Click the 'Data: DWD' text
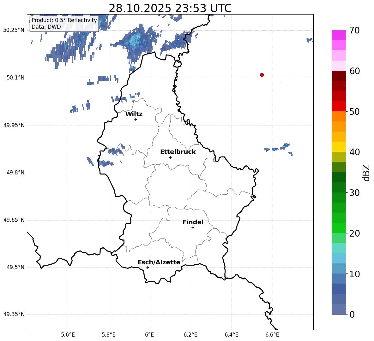 point(46,27)
